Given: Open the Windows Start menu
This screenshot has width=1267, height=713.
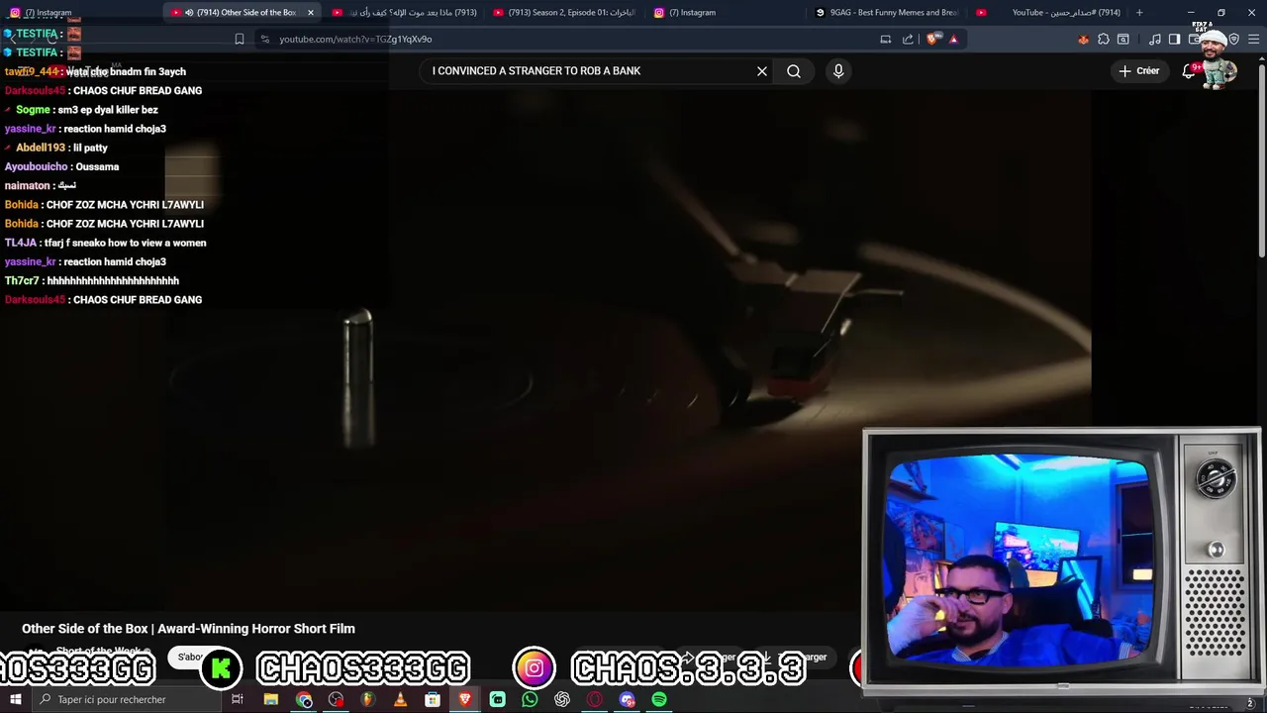Looking at the screenshot, I should coord(15,699).
